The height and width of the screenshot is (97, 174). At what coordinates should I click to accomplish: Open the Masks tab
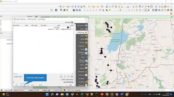click(82, 39)
